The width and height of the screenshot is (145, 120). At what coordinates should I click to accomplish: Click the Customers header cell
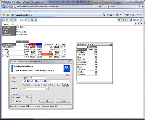9,44
